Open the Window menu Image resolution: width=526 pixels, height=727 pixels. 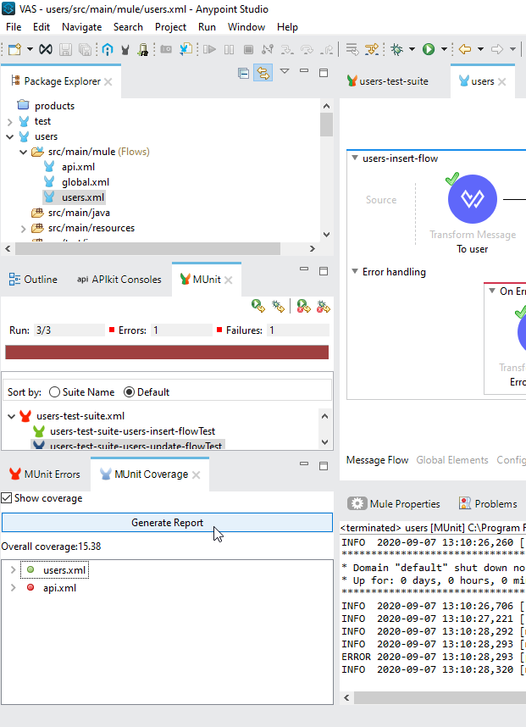point(246,27)
